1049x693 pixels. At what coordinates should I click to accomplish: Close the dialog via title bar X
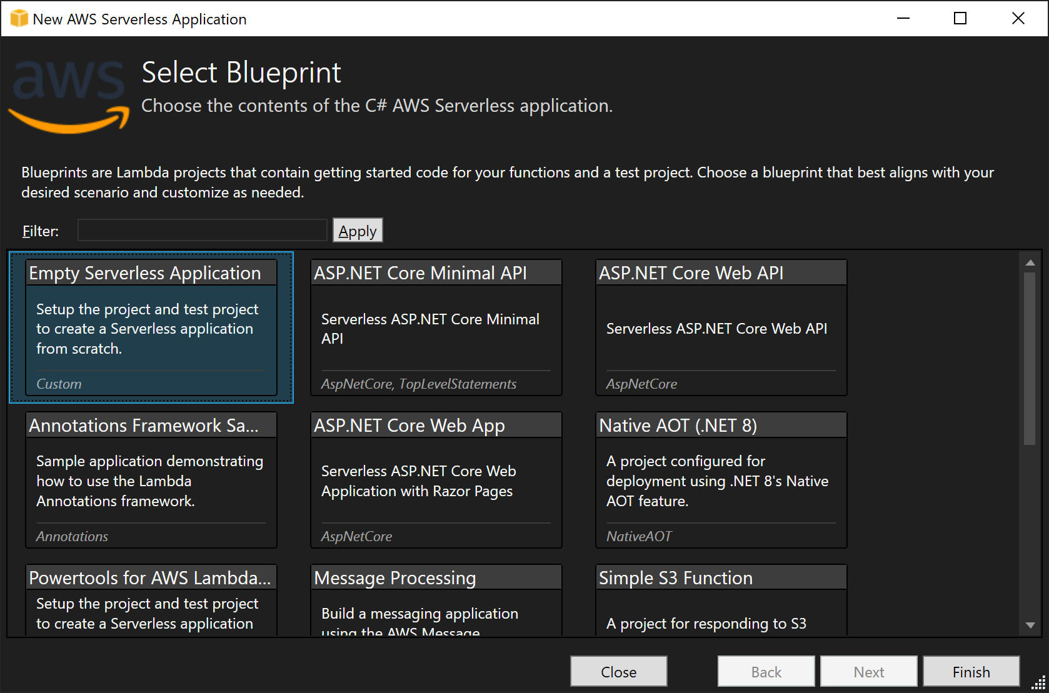coord(1018,18)
